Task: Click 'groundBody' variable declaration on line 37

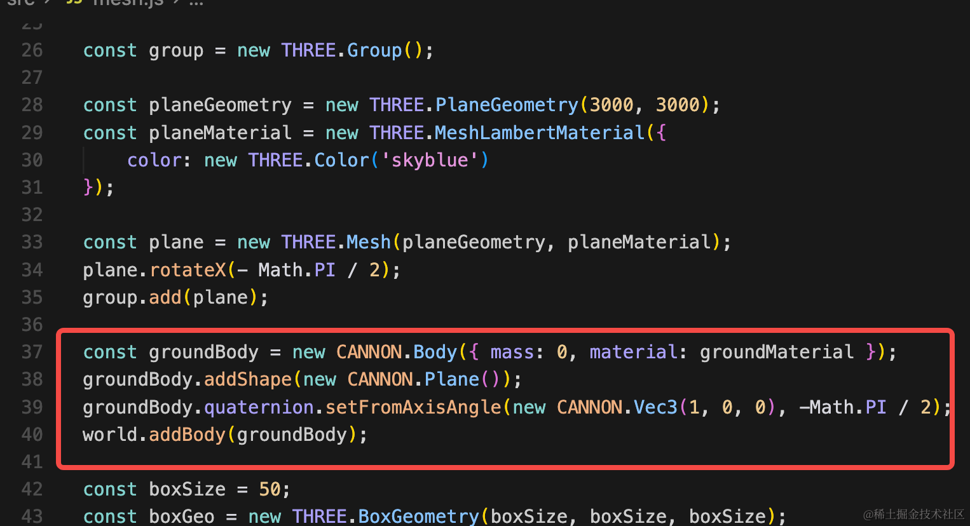Action: pos(203,352)
